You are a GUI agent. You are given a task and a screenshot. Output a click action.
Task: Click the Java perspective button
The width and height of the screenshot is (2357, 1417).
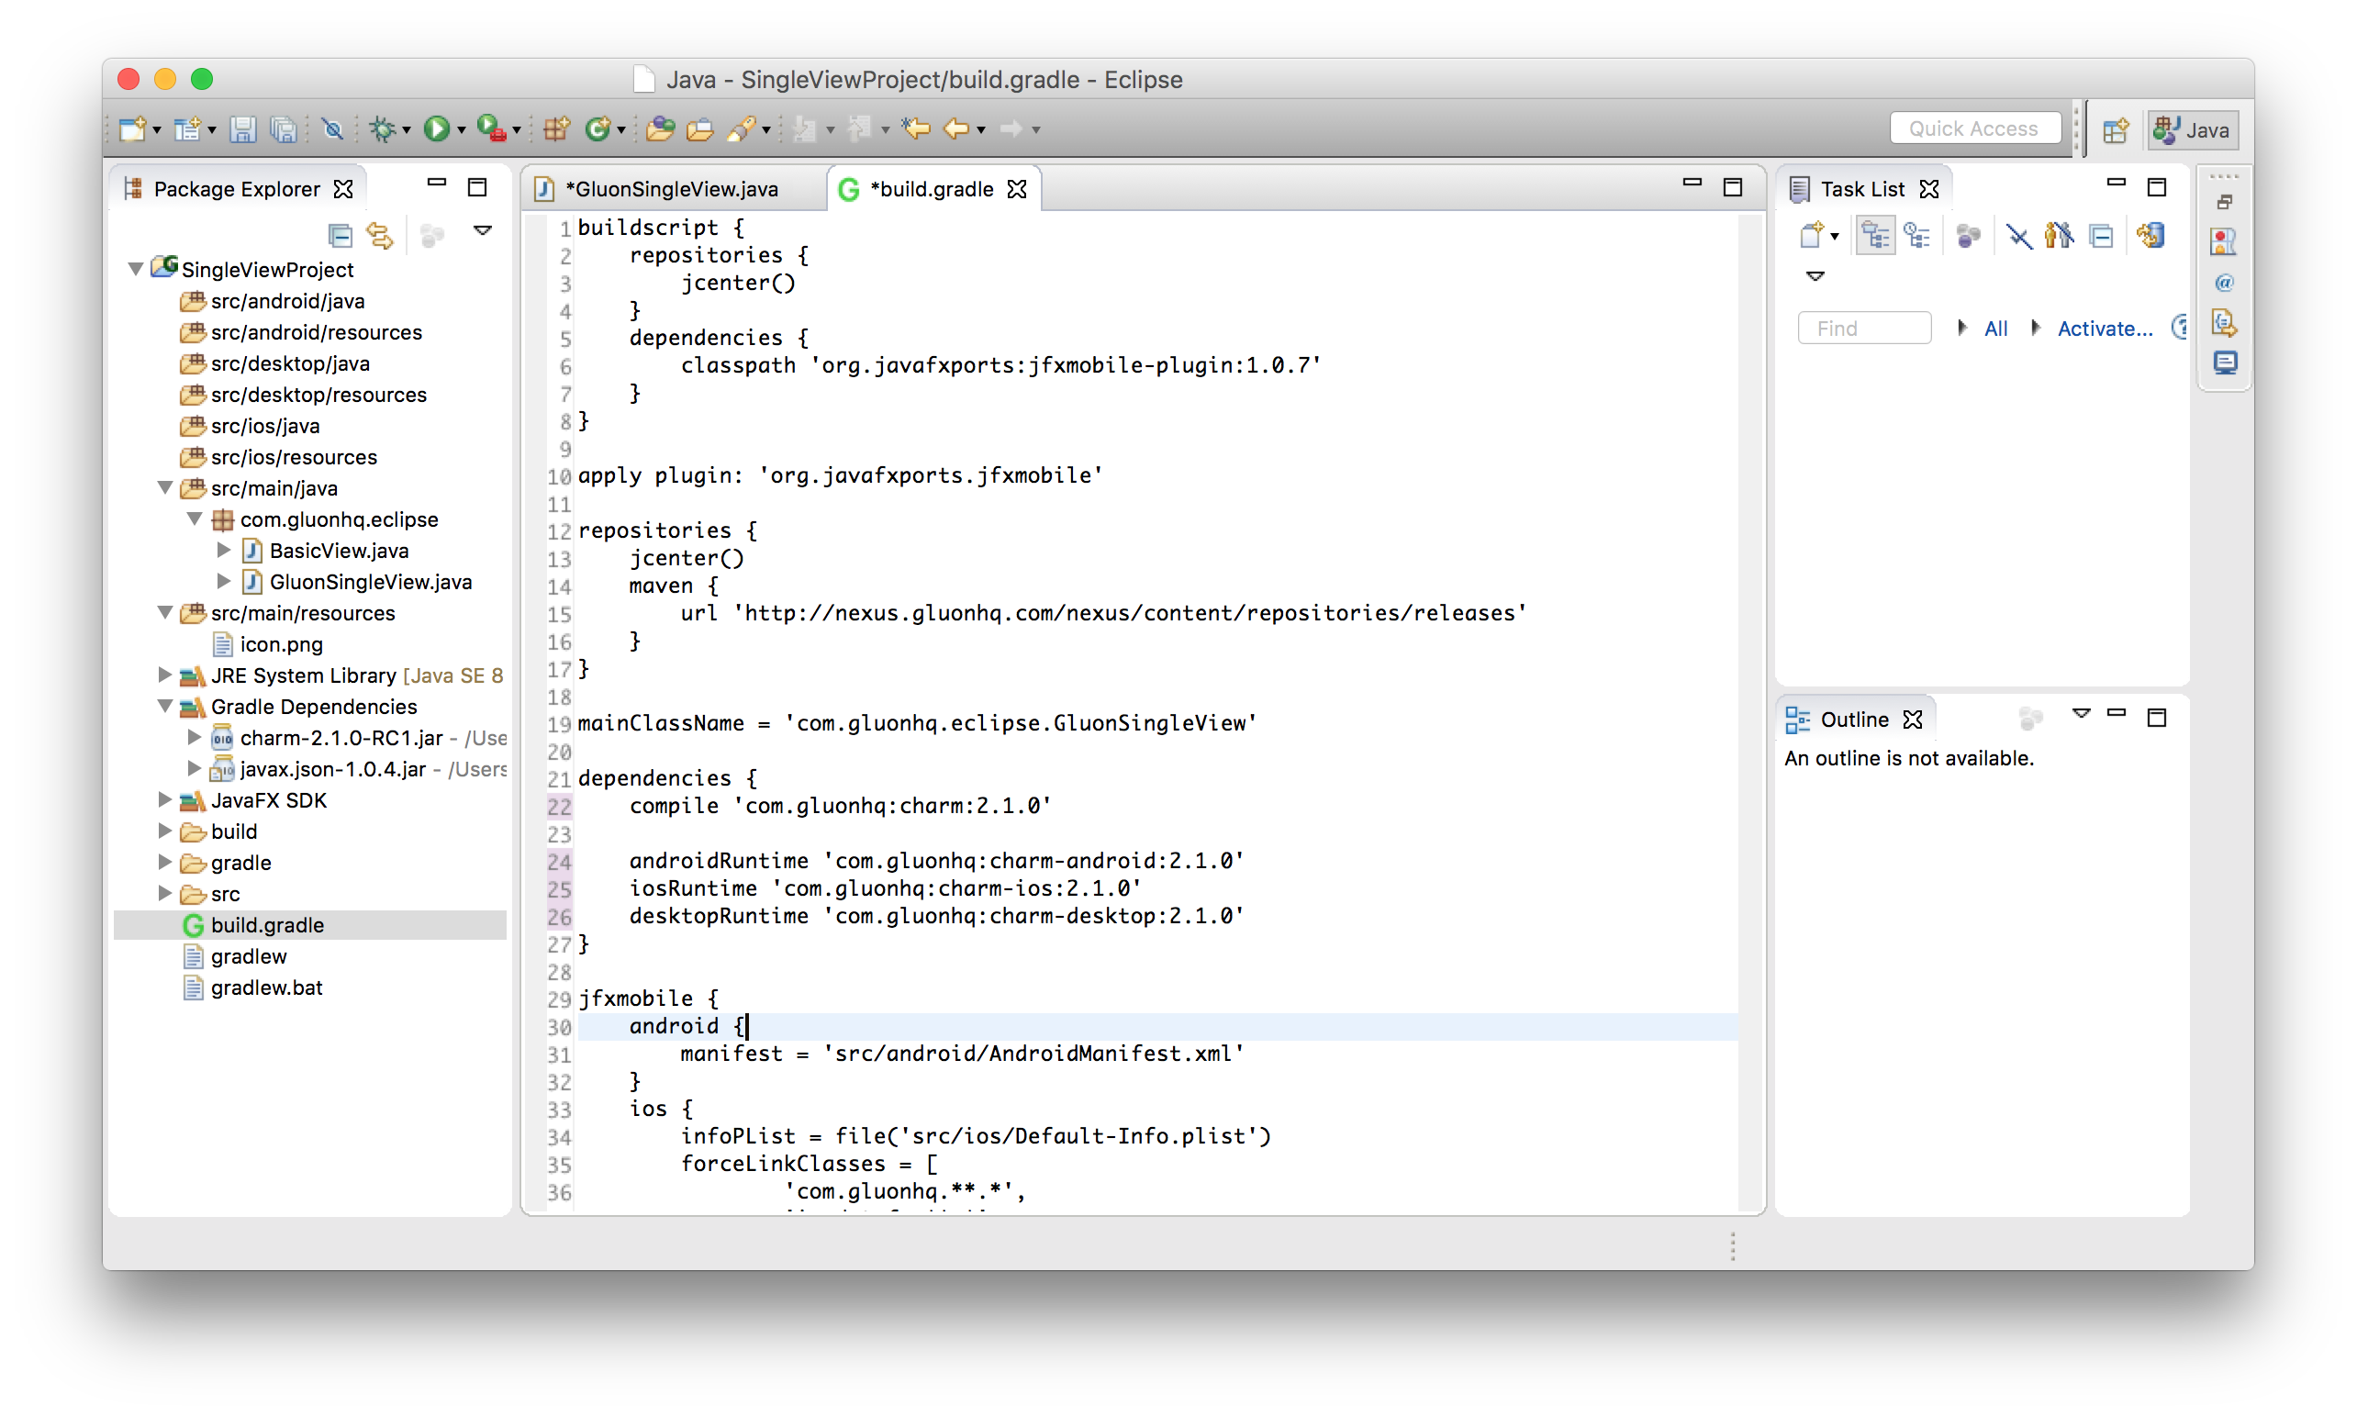[x=2192, y=129]
